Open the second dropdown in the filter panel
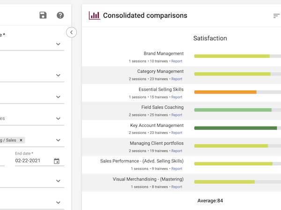Screen dimensions: 281x210 click(58, 75)
